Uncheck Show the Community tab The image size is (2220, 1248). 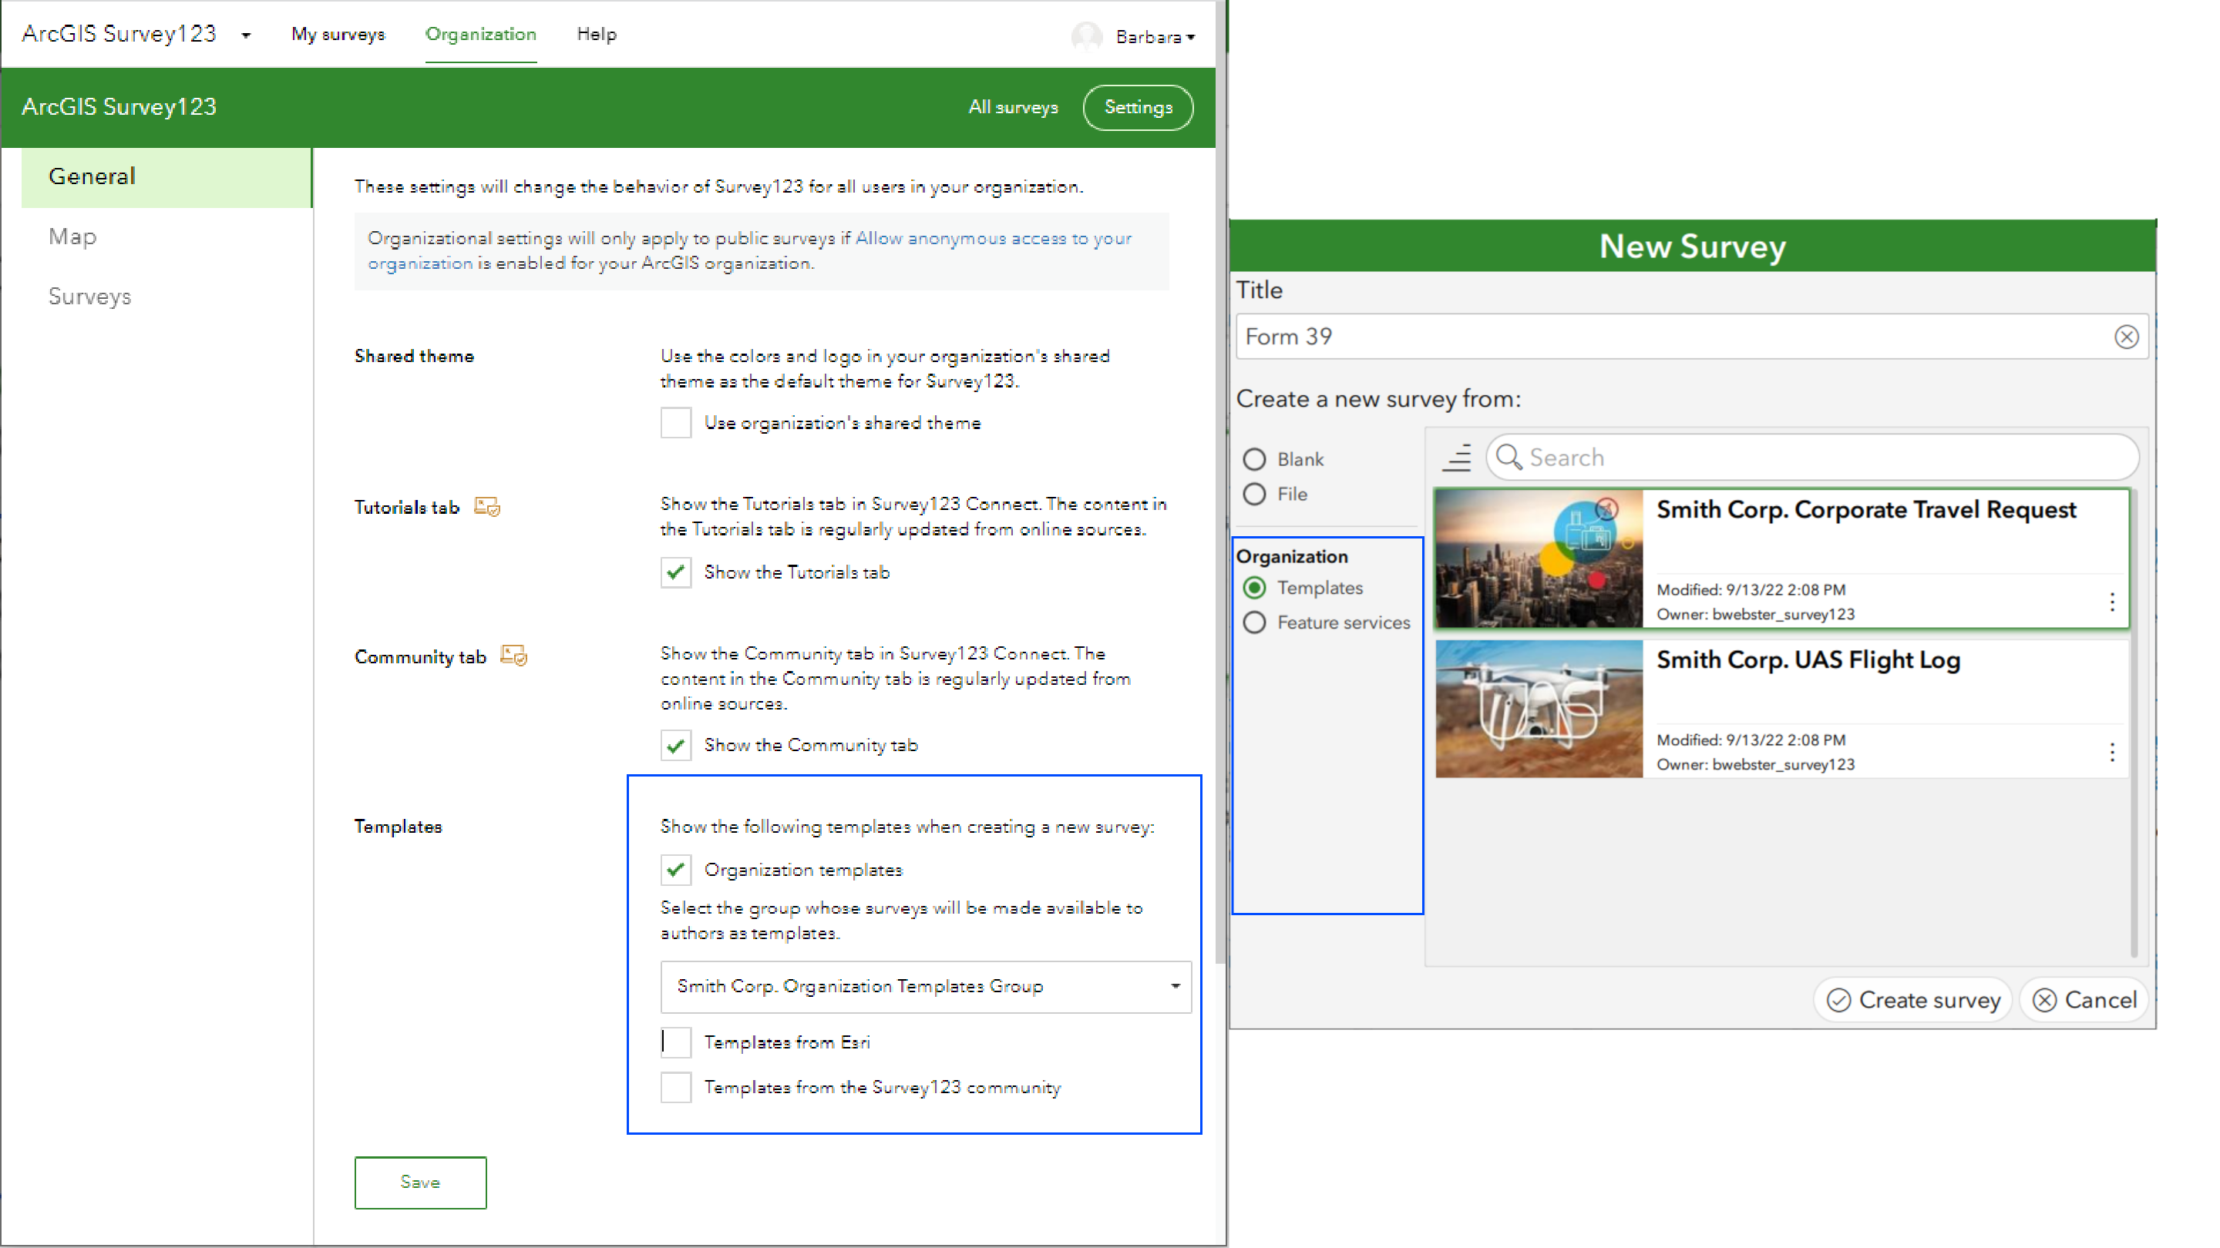pyautogui.click(x=676, y=745)
